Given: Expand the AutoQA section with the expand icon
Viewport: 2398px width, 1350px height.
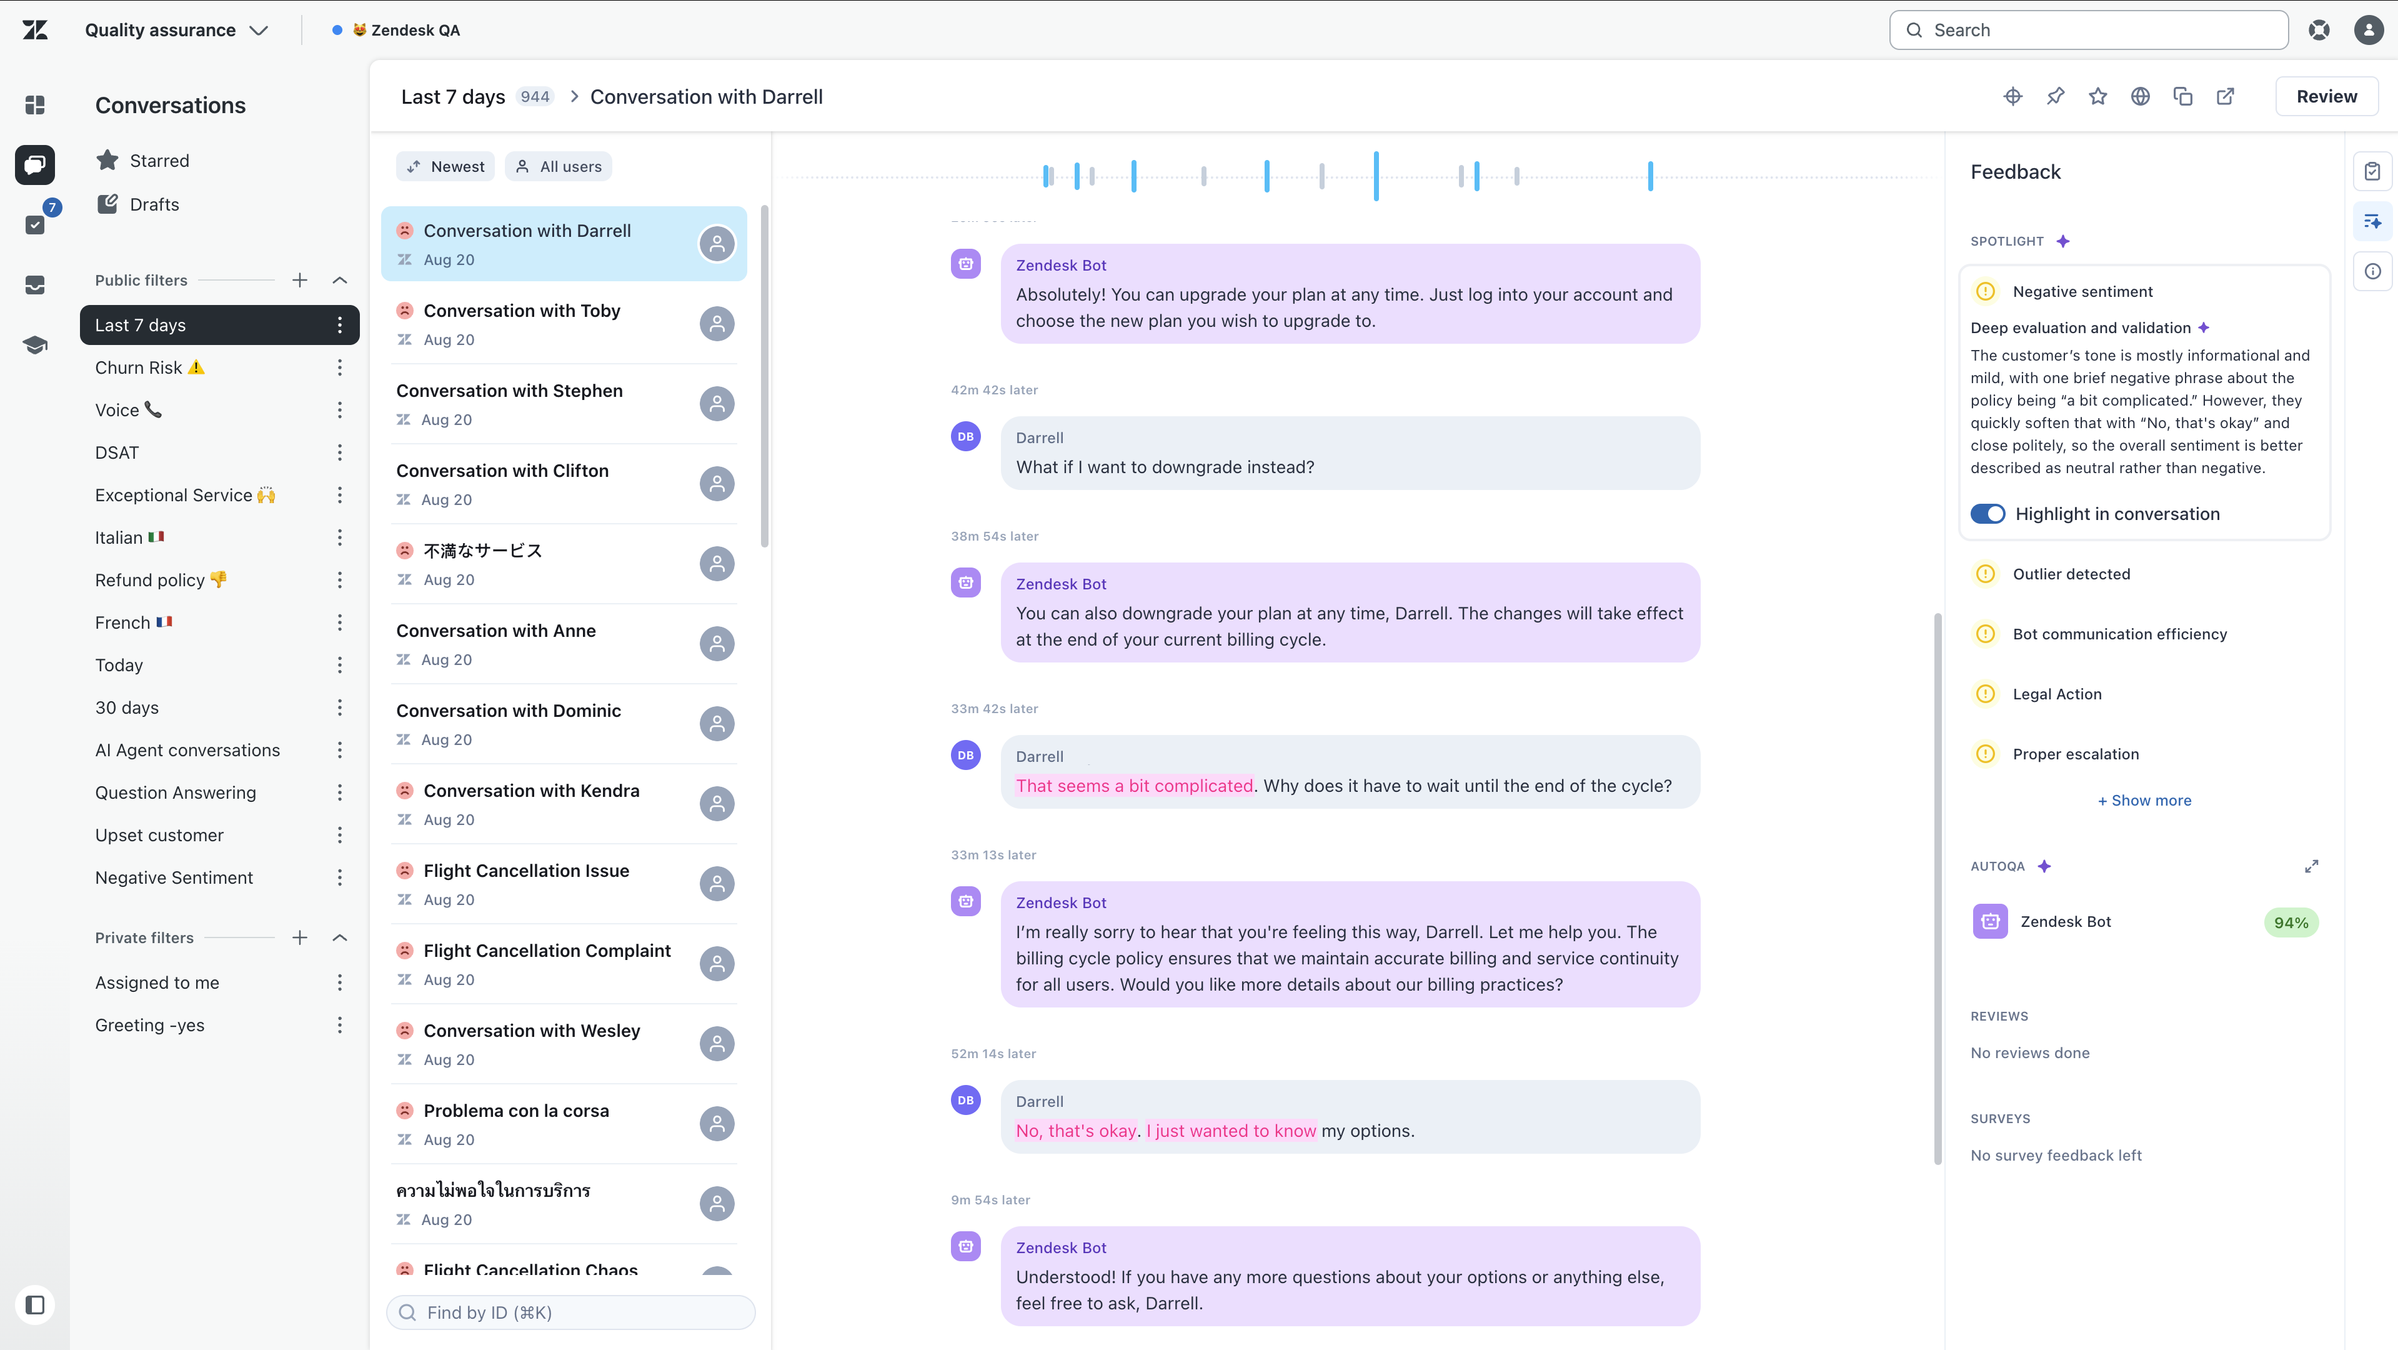Looking at the screenshot, I should [2311, 866].
